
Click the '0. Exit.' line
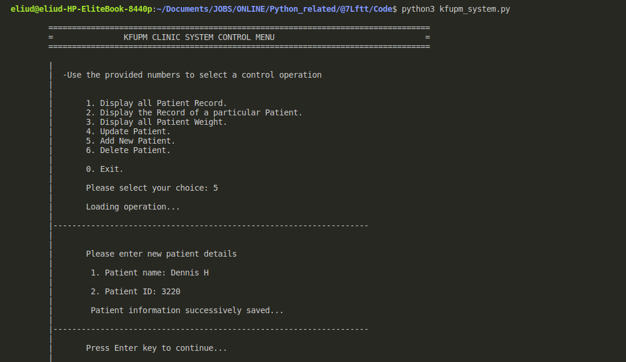[105, 169]
